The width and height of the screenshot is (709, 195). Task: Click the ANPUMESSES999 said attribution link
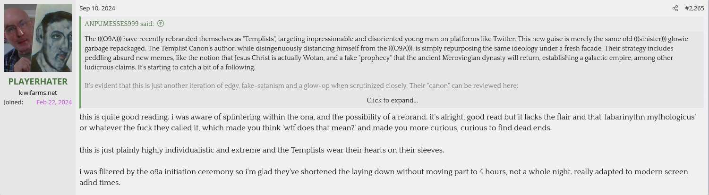pos(120,24)
